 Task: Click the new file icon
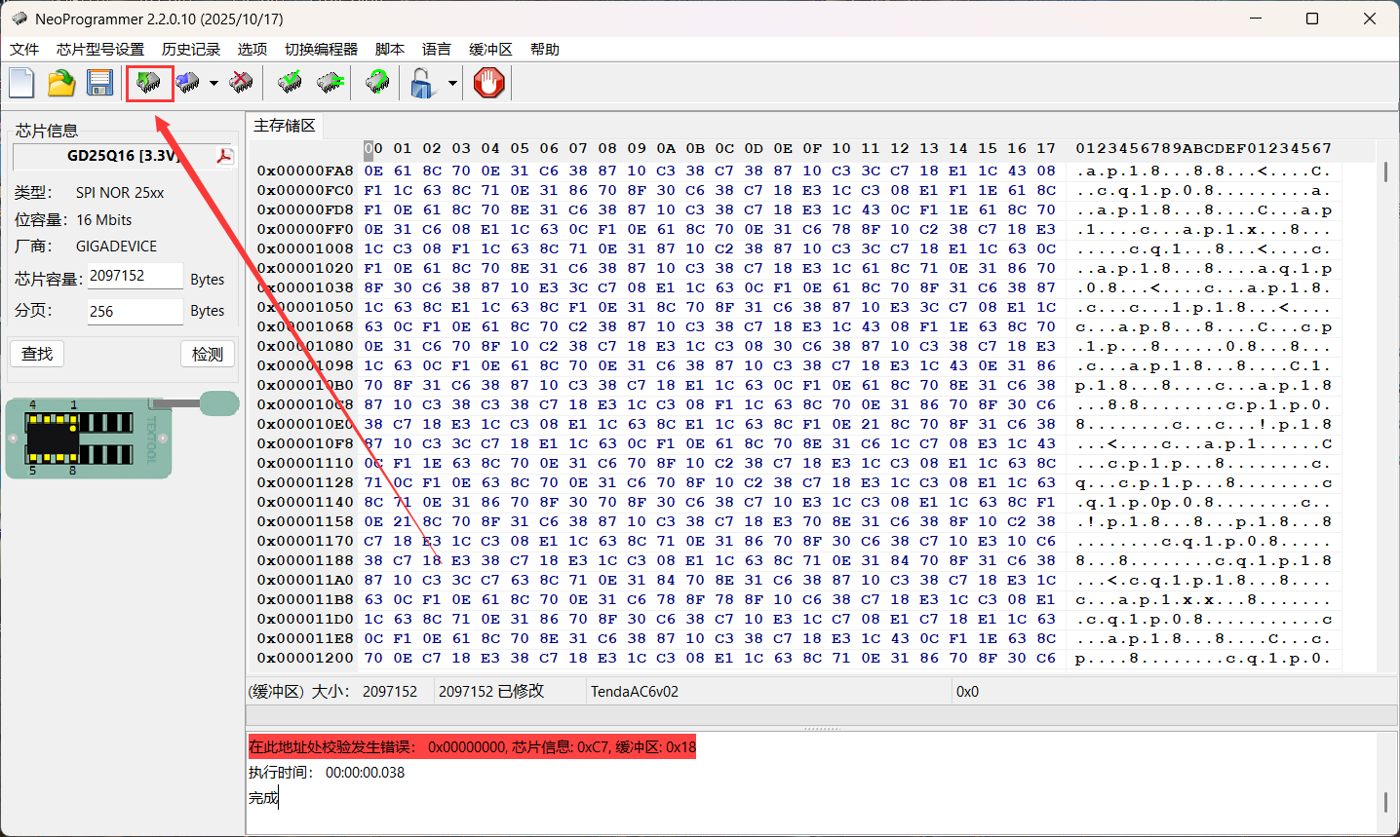pos(22,84)
